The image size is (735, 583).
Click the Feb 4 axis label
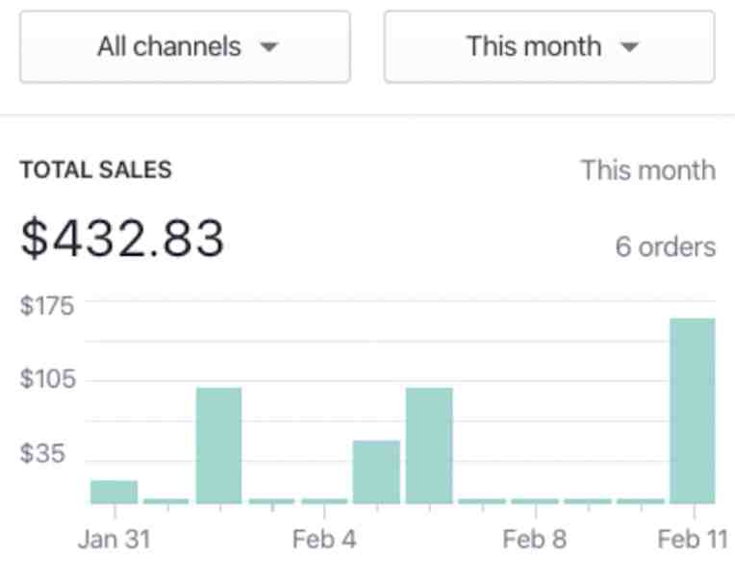pos(324,539)
